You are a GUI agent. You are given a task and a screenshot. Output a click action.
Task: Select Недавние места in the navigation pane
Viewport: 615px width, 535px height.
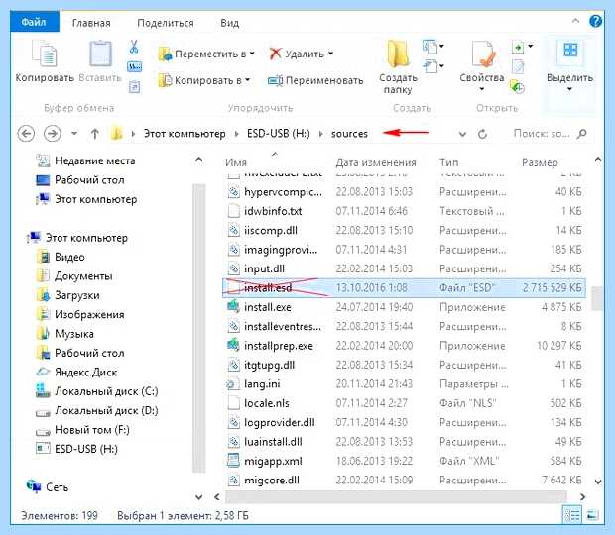tap(95, 160)
